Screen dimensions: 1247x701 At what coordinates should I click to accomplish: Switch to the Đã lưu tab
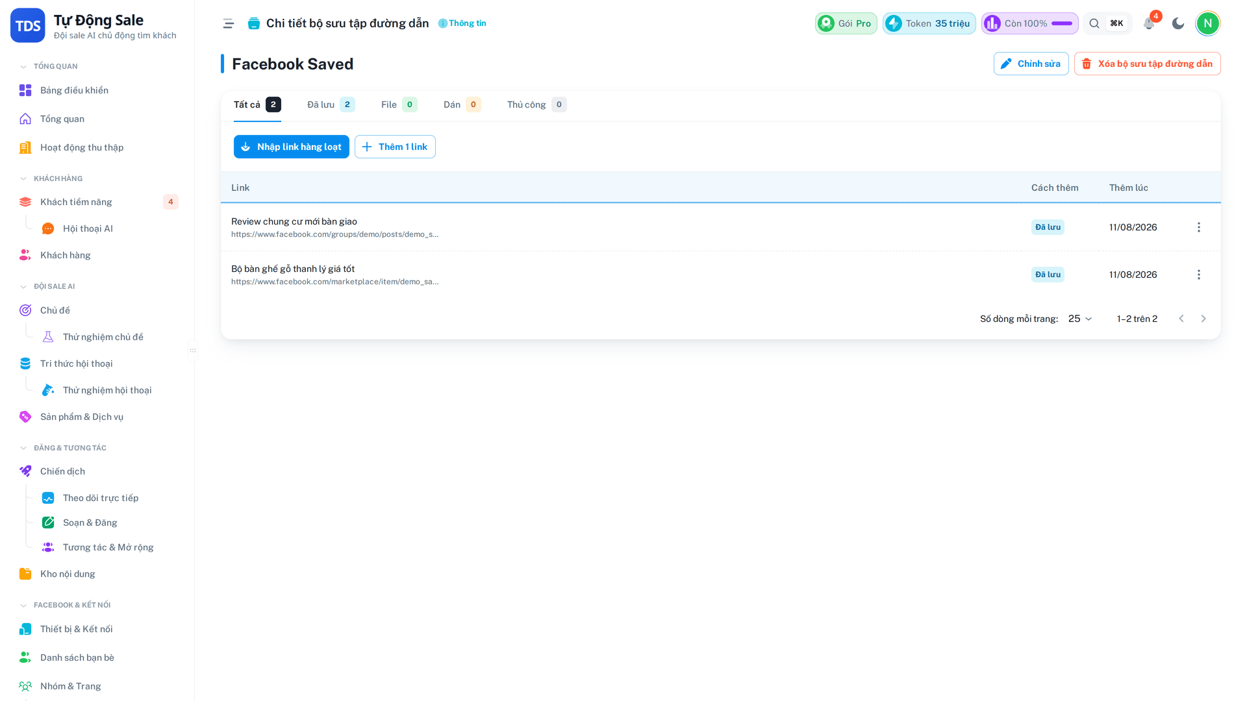(331, 105)
